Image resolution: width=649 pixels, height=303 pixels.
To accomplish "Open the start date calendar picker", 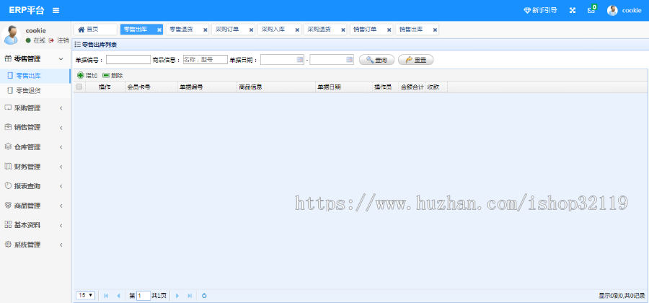I will pos(300,60).
